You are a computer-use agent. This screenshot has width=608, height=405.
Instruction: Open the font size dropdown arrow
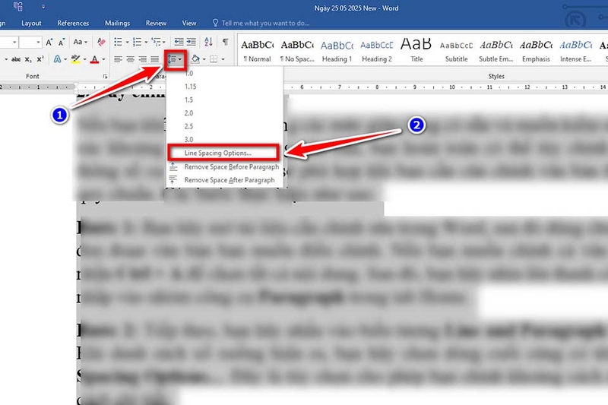tap(39, 42)
